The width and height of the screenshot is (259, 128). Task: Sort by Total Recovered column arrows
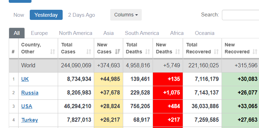(x=216, y=52)
